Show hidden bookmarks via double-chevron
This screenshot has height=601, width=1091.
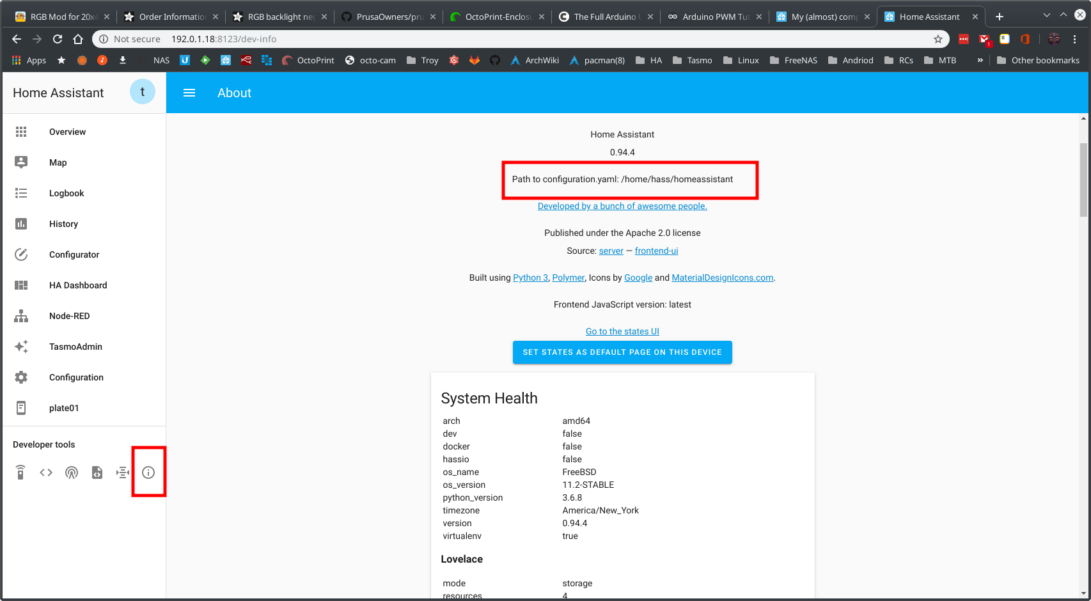(x=980, y=60)
